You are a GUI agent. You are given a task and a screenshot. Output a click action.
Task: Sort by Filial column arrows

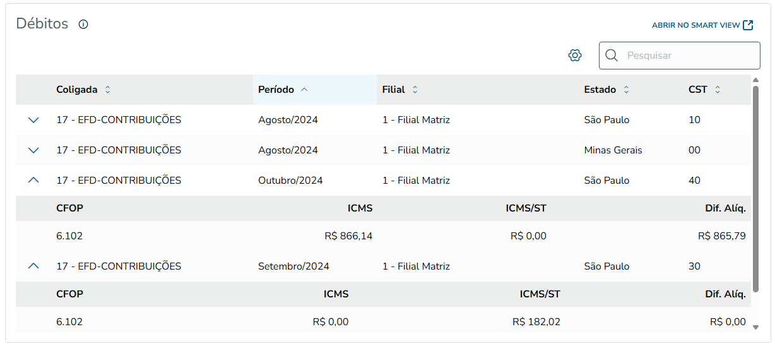pos(415,90)
